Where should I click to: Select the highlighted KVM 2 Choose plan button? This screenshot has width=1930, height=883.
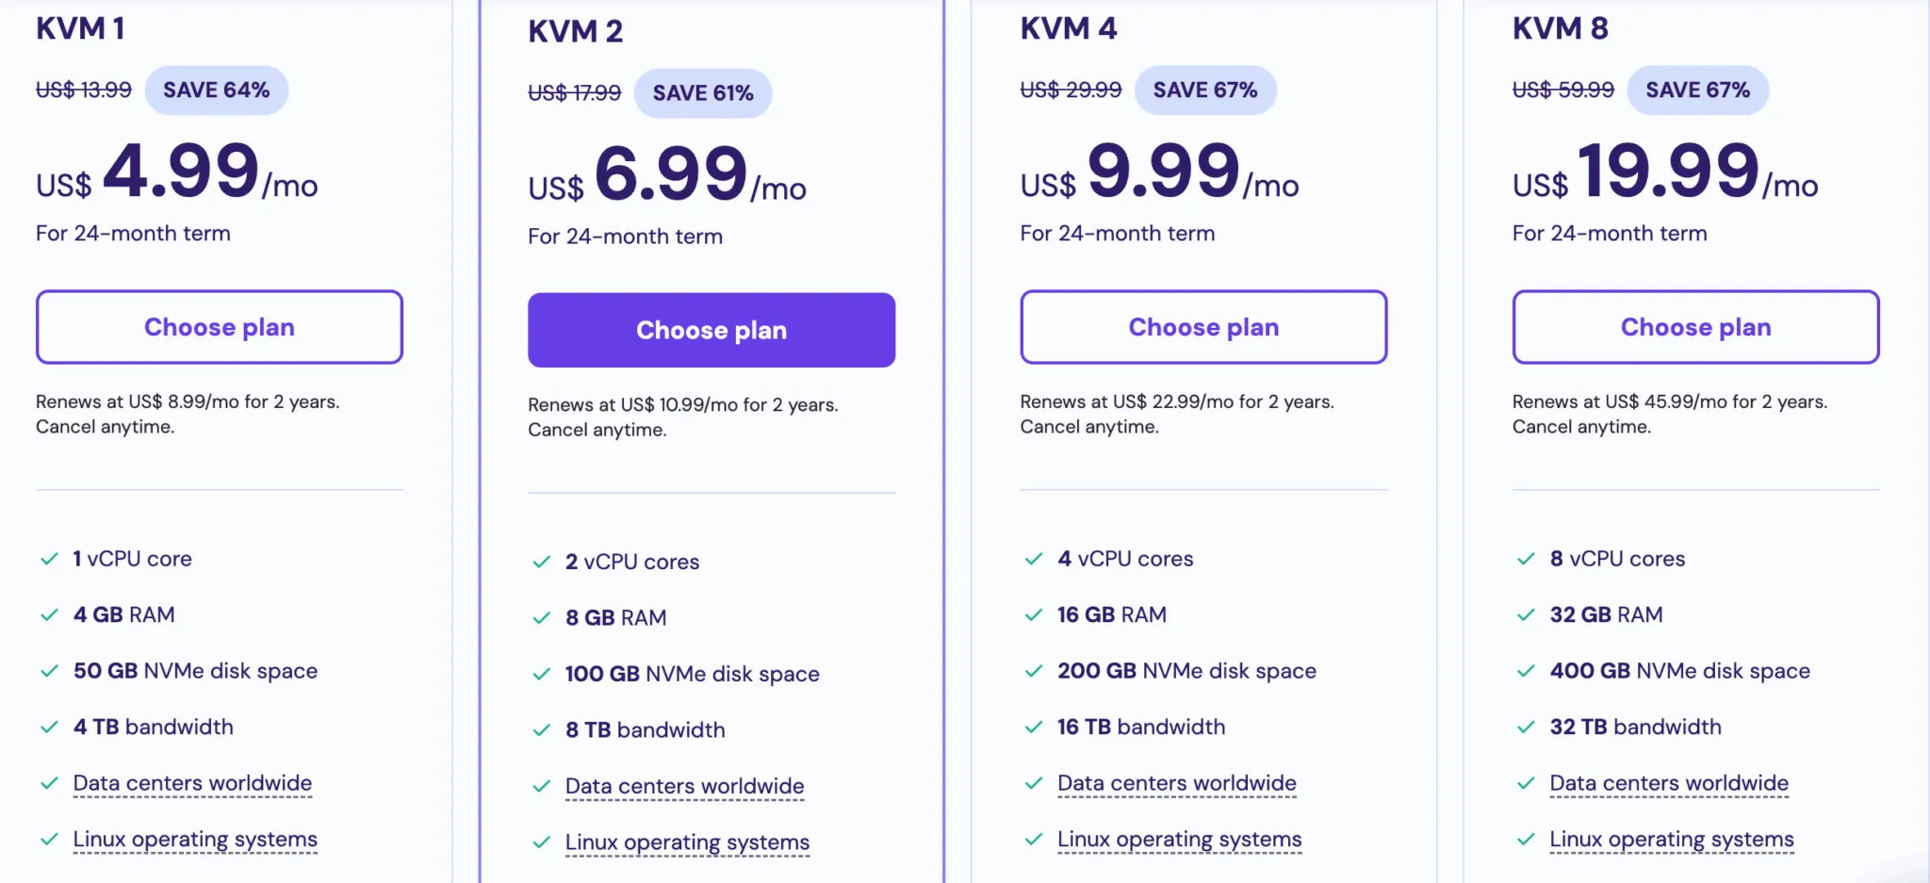point(711,330)
